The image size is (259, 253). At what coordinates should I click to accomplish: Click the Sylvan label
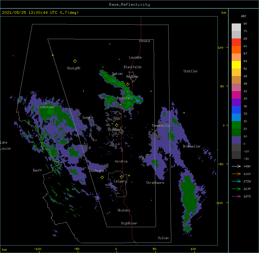click(117, 74)
